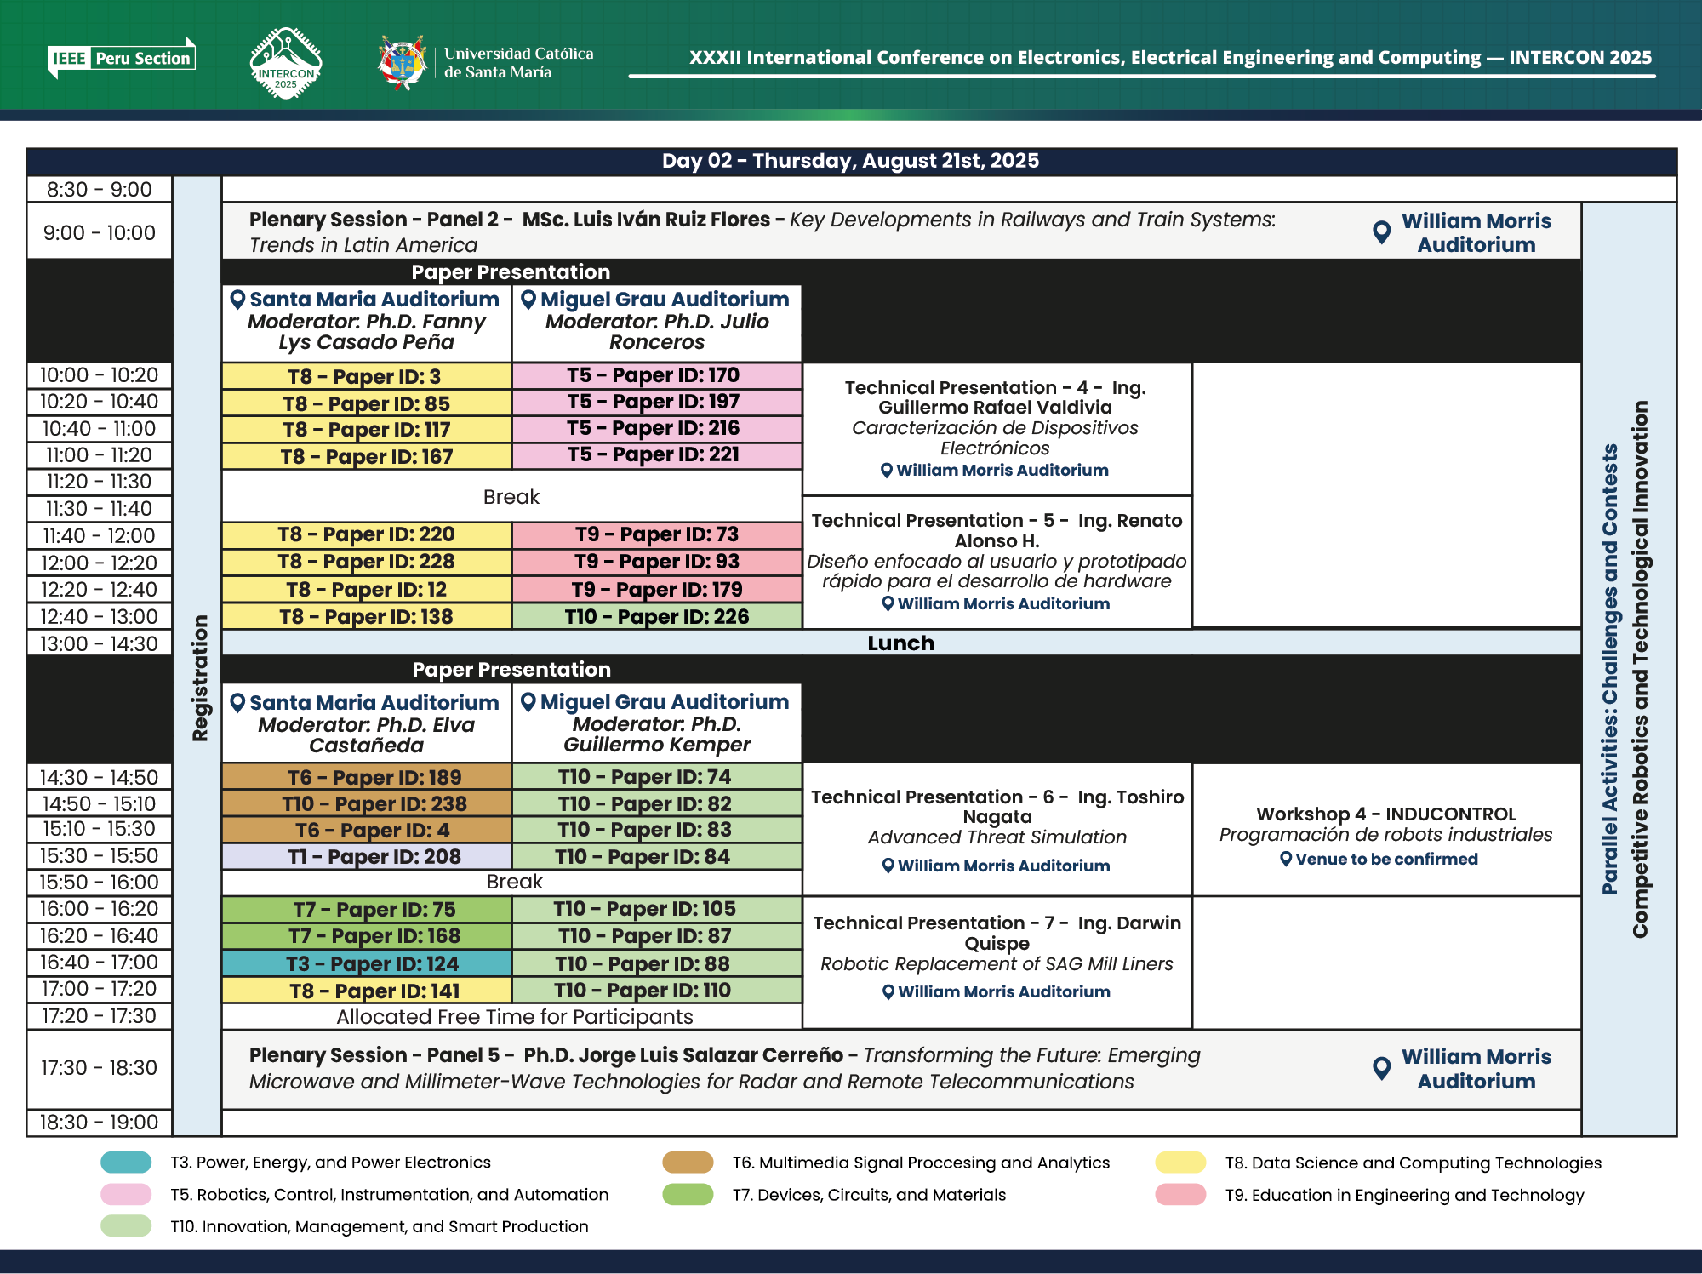This screenshot has height=1274, width=1702.
Task: Click the vertical Registration column label
Action: (x=201, y=678)
